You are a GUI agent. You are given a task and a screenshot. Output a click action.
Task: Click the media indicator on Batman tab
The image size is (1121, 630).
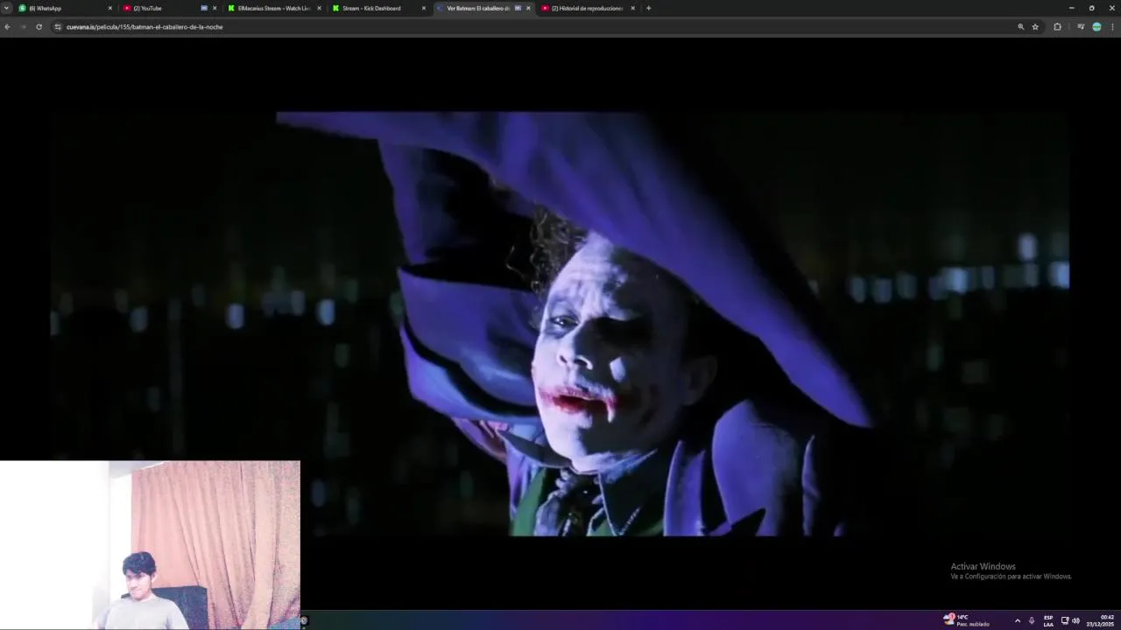point(518,8)
